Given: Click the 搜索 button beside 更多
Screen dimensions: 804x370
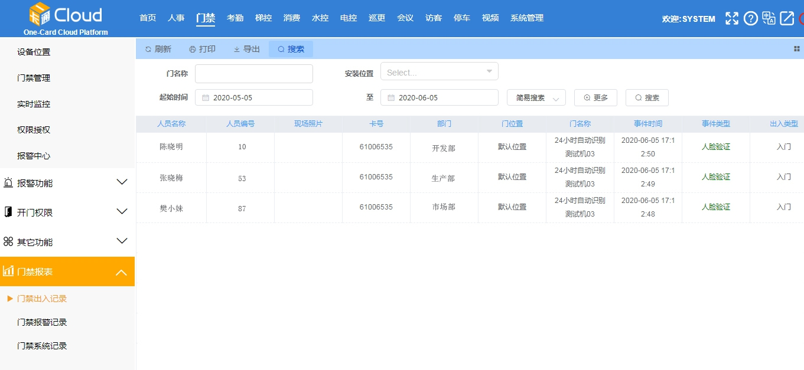Looking at the screenshot, I should tap(647, 98).
